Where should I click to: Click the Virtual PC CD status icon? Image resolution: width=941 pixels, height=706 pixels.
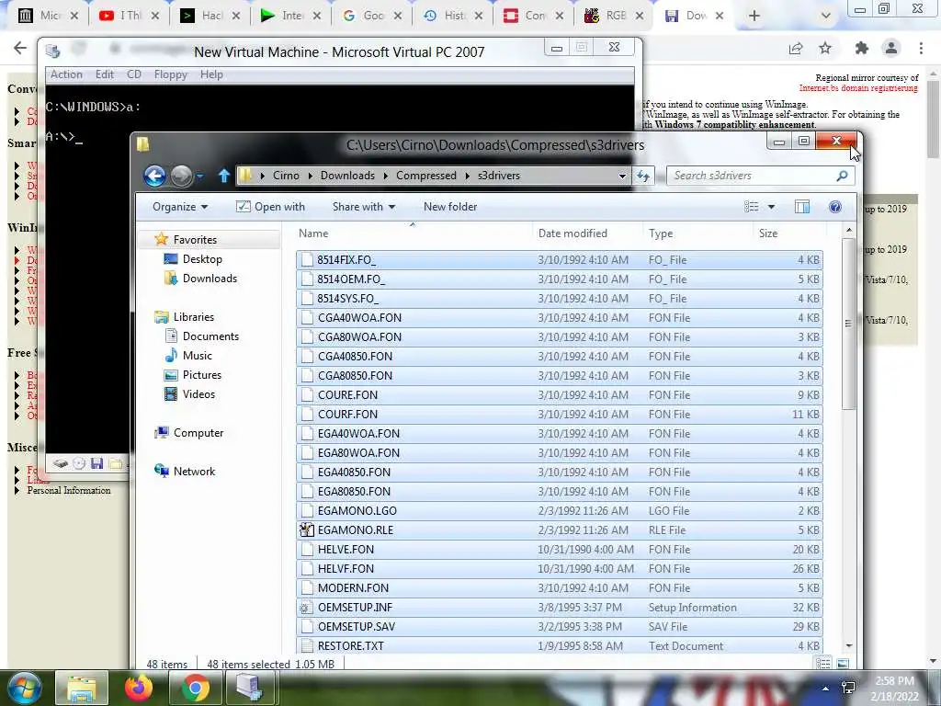click(x=79, y=463)
